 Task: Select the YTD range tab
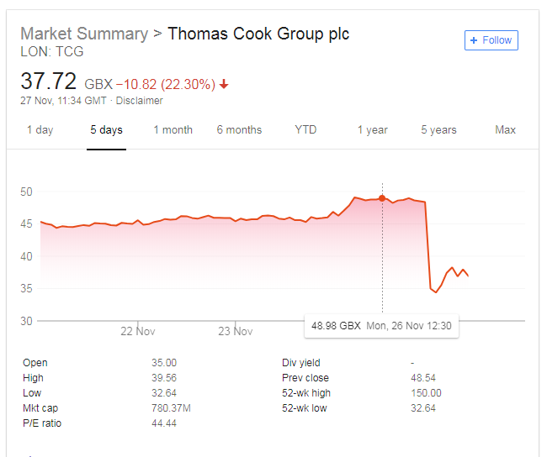305,130
